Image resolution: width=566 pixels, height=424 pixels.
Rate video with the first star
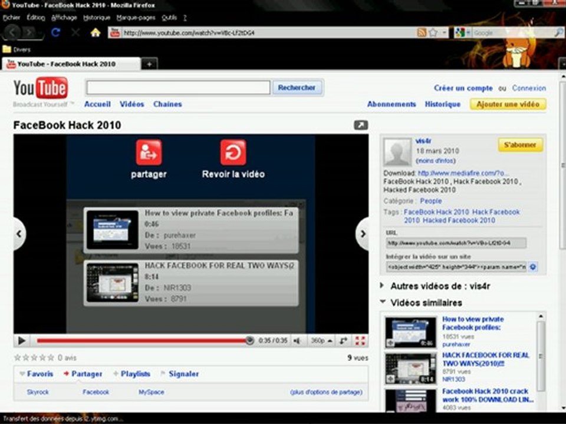(x=17, y=357)
